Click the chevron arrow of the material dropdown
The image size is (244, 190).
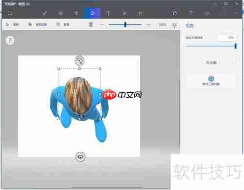coord(232,63)
